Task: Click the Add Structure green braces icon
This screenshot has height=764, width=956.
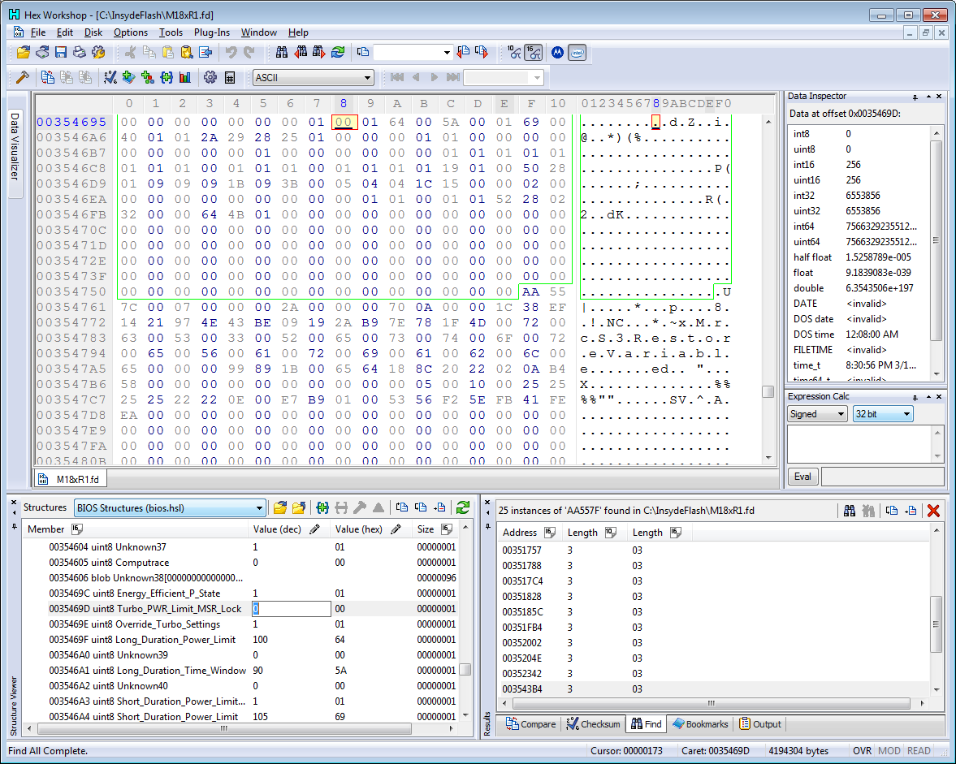Action: pos(167,77)
